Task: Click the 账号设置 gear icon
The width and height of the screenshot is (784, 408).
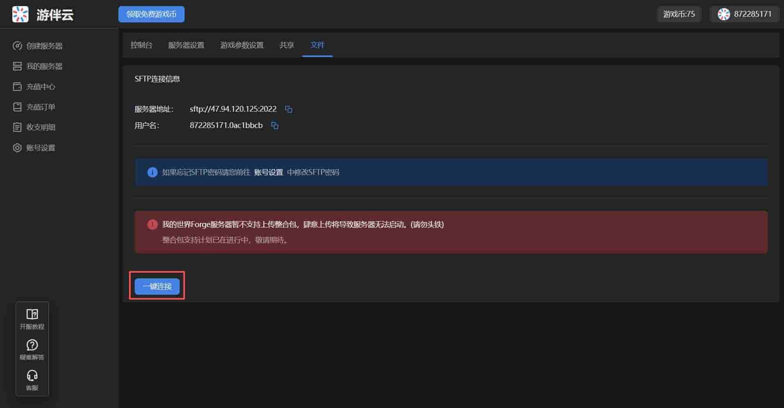Action: click(x=17, y=148)
